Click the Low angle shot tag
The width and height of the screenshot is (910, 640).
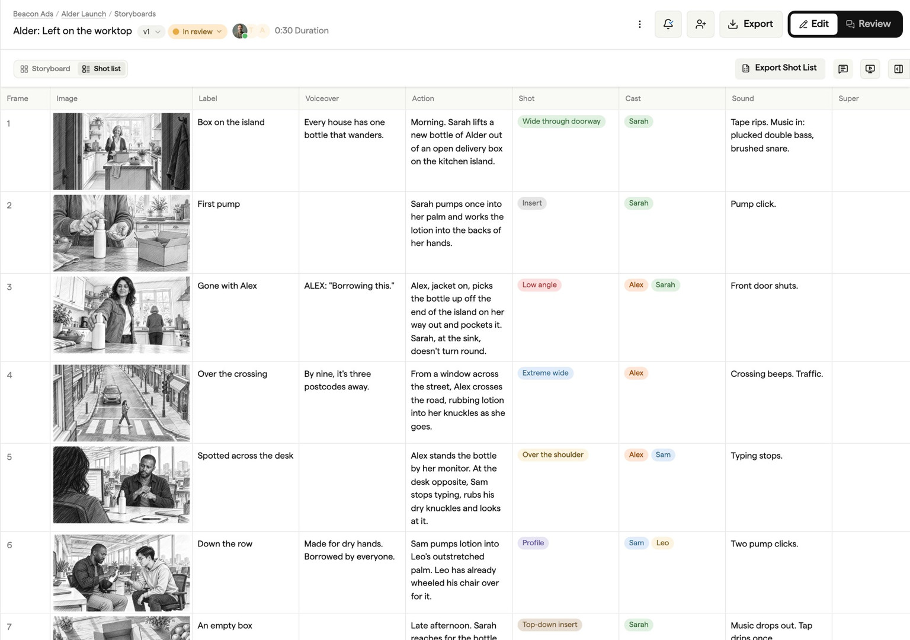[539, 285]
